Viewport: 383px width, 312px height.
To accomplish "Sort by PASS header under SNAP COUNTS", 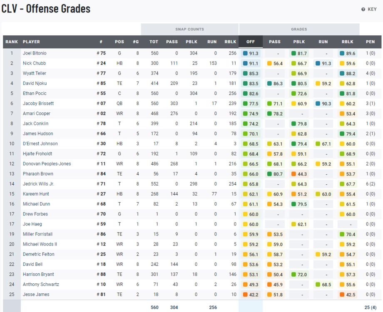I will coord(172,42).
